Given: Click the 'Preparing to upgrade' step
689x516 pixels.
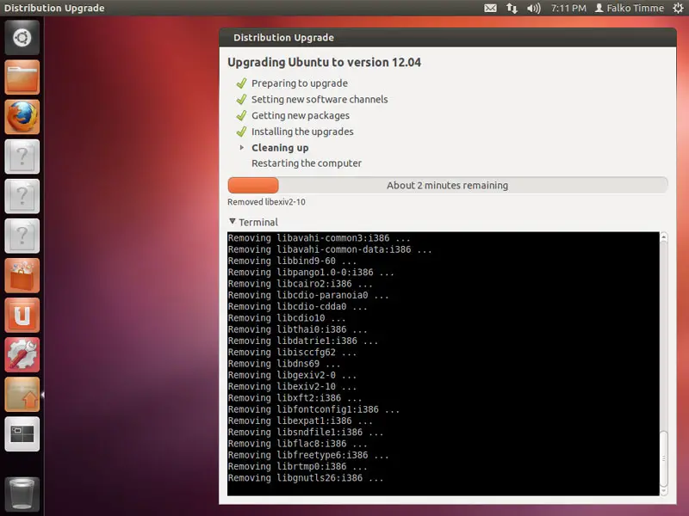Looking at the screenshot, I should pos(299,83).
